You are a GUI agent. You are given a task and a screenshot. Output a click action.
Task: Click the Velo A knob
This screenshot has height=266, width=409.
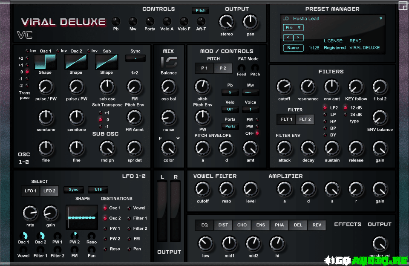coord(167,21)
